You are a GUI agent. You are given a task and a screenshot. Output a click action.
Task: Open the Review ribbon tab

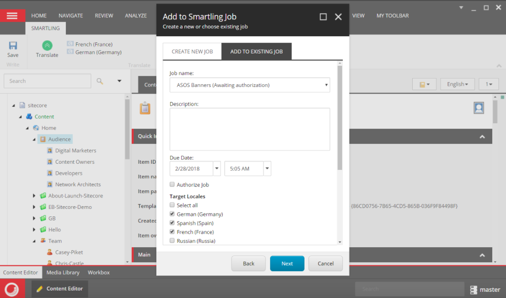[x=104, y=15]
